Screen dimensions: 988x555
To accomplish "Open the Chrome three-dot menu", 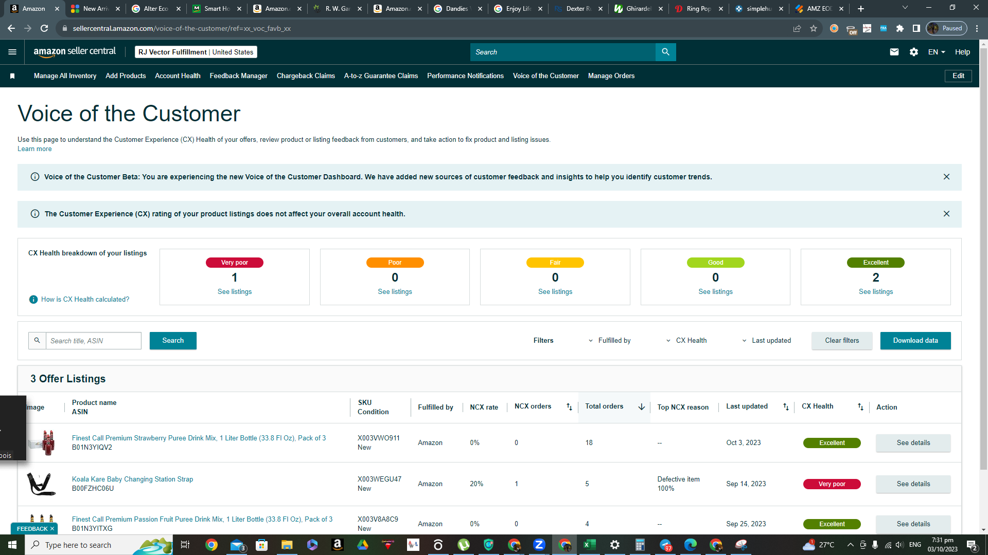I will click(977, 28).
